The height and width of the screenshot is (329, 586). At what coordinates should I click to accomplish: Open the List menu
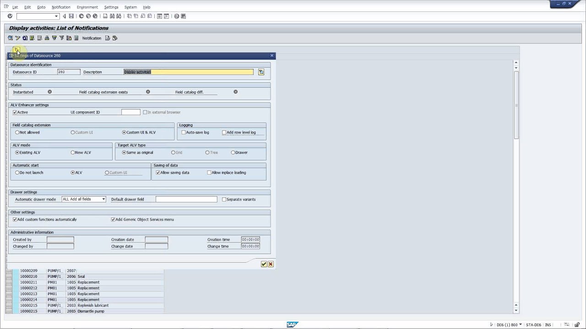click(x=15, y=7)
